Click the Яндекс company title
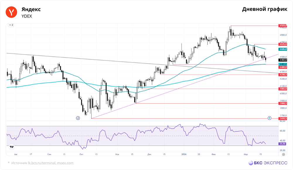 pos(31,9)
